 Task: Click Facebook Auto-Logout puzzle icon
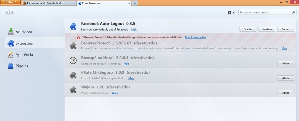click(73, 26)
